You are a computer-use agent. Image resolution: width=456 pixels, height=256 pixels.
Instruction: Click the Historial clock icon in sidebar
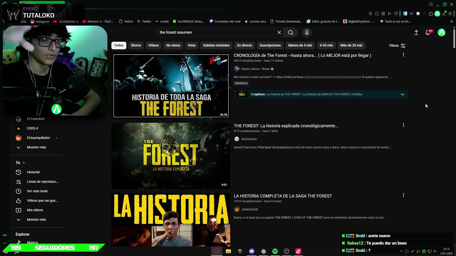(x=19, y=172)
